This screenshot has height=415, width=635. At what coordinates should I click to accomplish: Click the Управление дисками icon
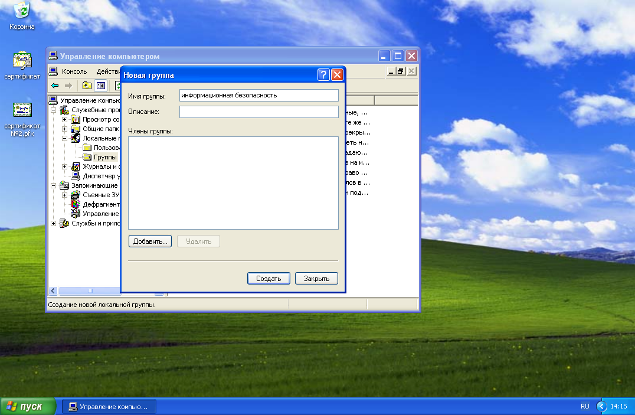pyautogui.click(x=76, y=214)
